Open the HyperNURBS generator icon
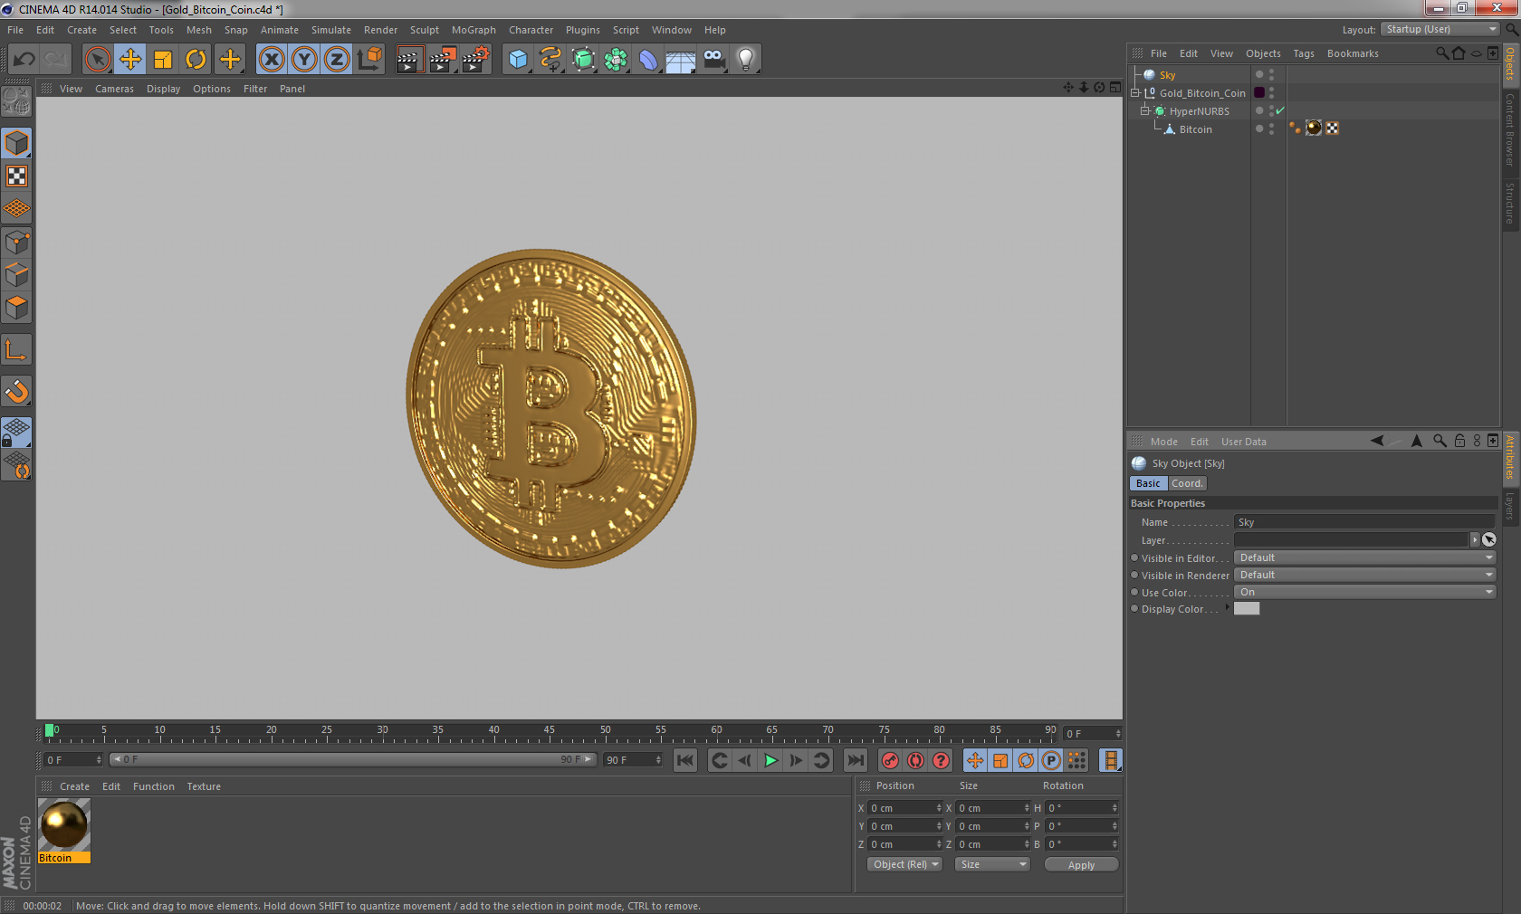This screenshot has width=1521, height=914. (583, 60)
